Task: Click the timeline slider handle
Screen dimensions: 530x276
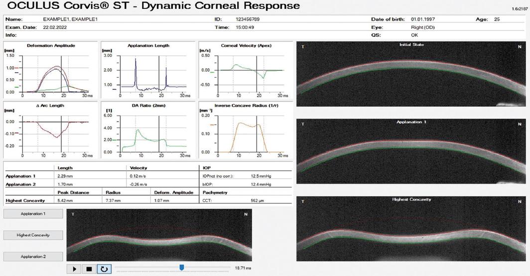Action: tap(182, 268)
